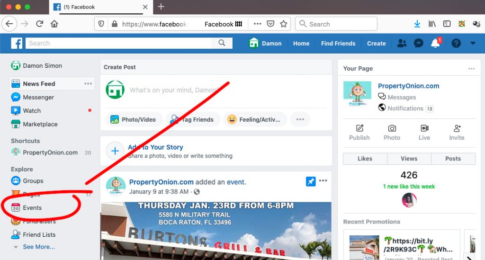Open PropertyOnion.com shortcut in left sidebar

click(44, 152)
